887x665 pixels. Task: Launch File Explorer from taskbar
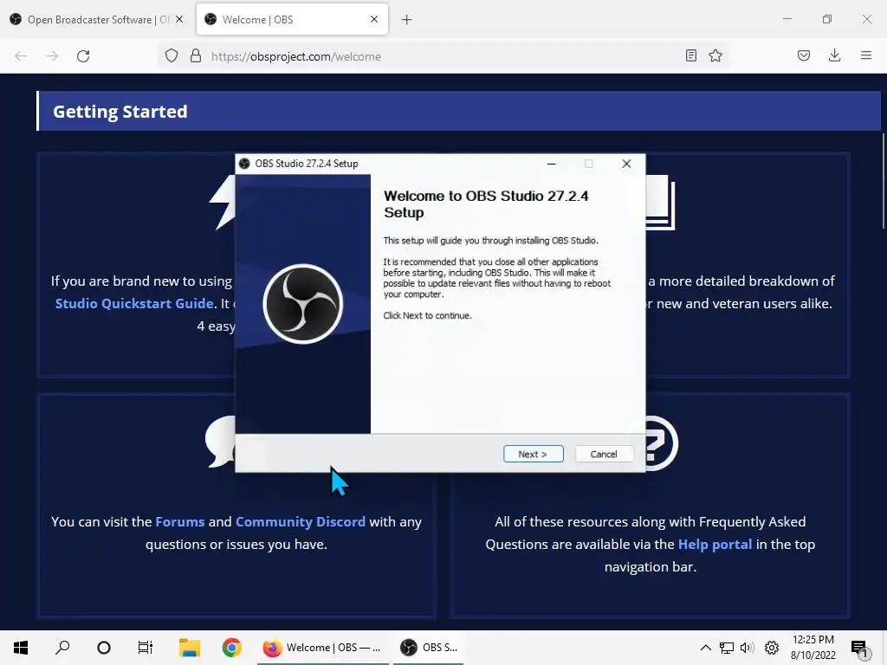click(190, 648)
